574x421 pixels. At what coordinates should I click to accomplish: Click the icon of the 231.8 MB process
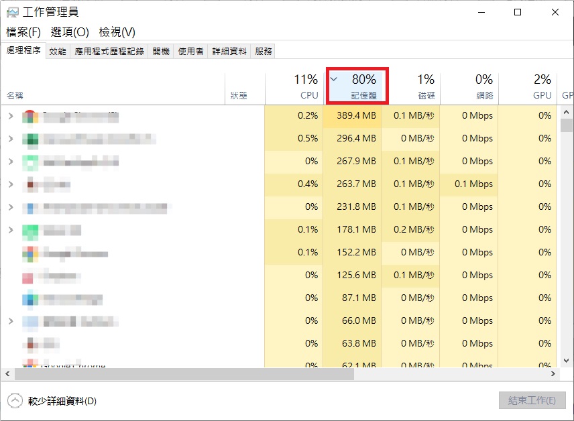tap(30, 208)
